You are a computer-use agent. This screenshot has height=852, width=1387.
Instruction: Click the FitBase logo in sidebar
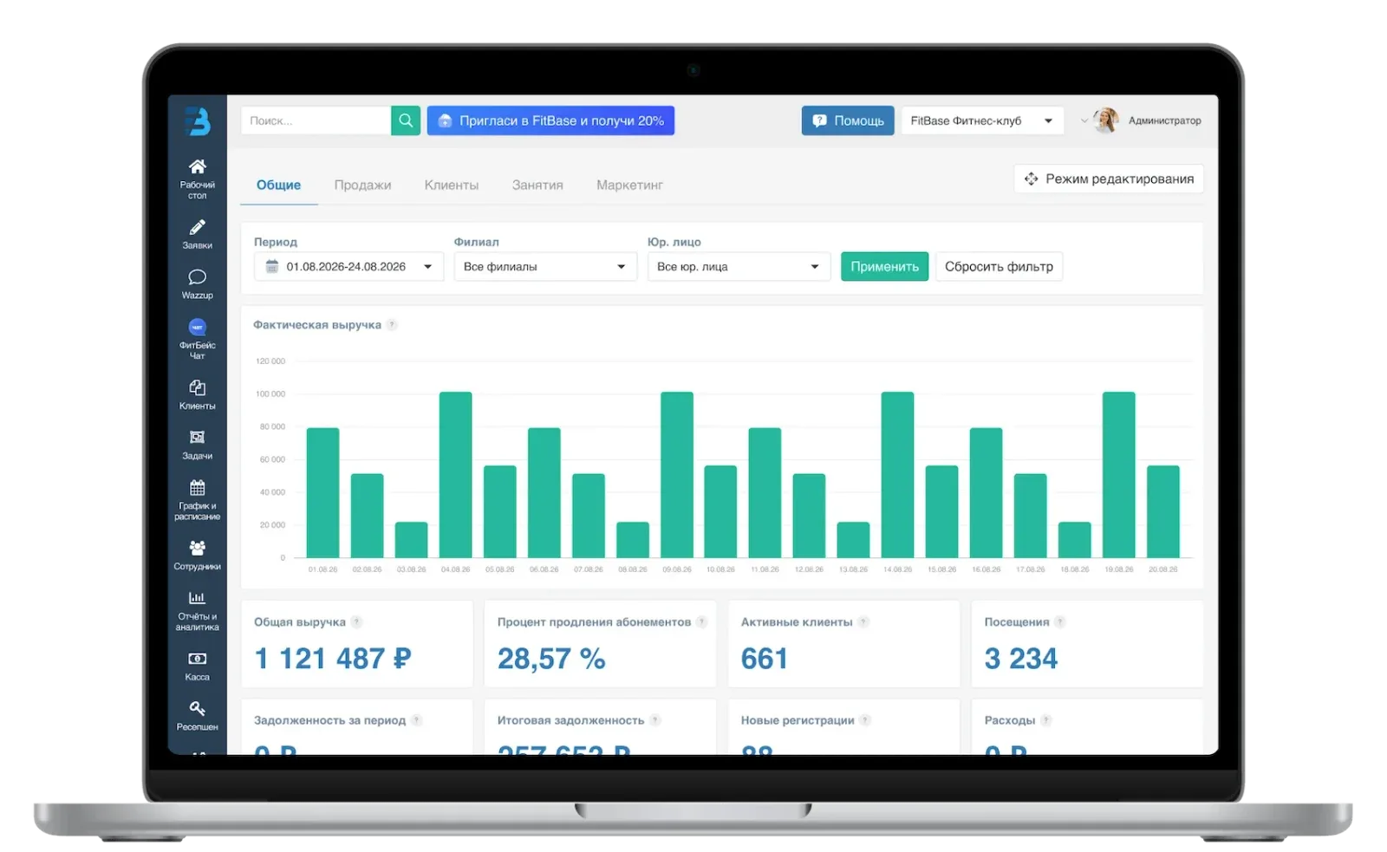click(198, 121)
